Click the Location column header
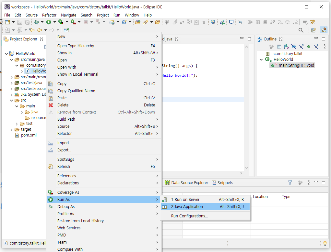The height and width of the screenshot is (252, 331). [x=265, y=197]
